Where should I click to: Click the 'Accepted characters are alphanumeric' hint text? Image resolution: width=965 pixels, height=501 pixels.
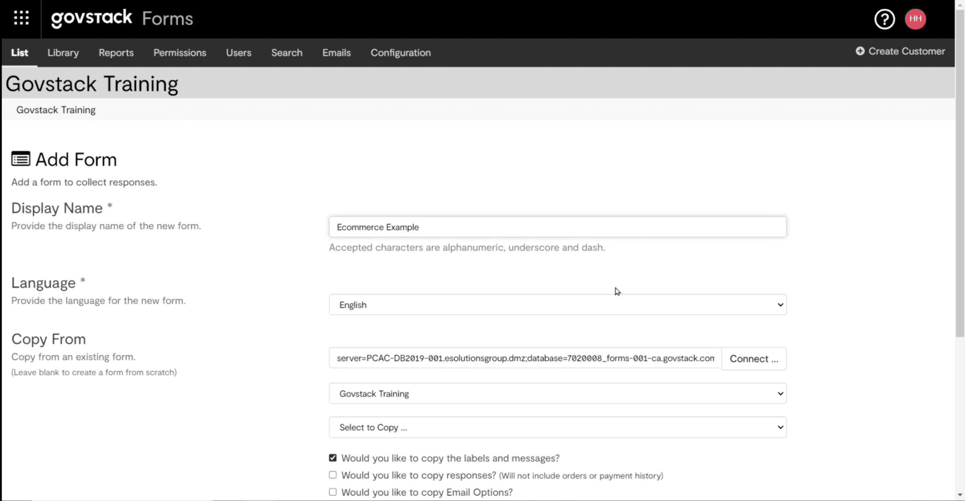point(467,248)
